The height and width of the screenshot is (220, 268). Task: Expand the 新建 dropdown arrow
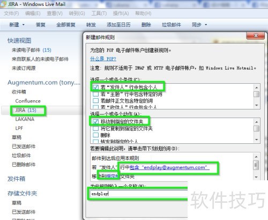(24, 25)
